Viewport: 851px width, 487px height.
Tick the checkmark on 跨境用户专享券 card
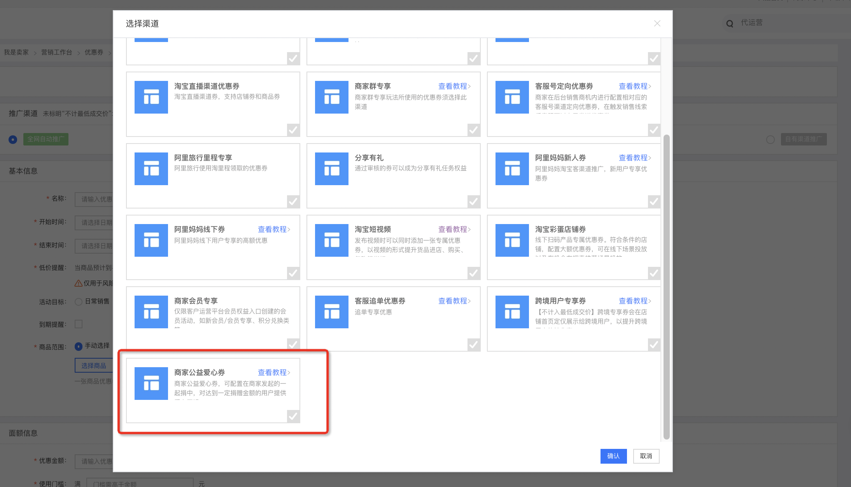[x=654, y=345]
